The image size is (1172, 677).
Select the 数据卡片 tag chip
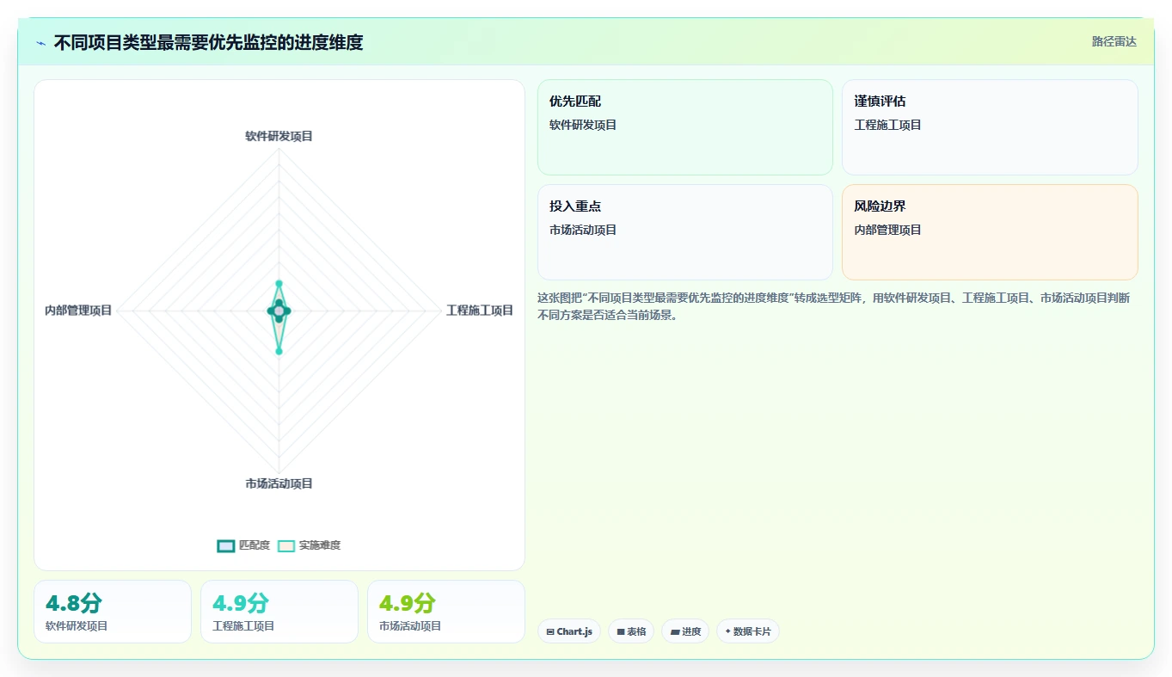click(x=748, y=631)
